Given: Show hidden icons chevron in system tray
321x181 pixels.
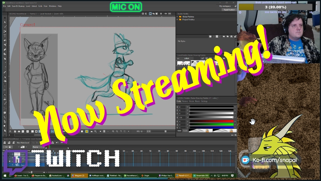Looking at the screenshot, I should [x=212, y=176].
